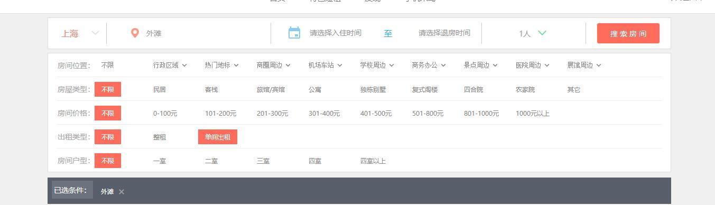Choose 整租 rental type
Screen dimensions: 715x205
160,137
